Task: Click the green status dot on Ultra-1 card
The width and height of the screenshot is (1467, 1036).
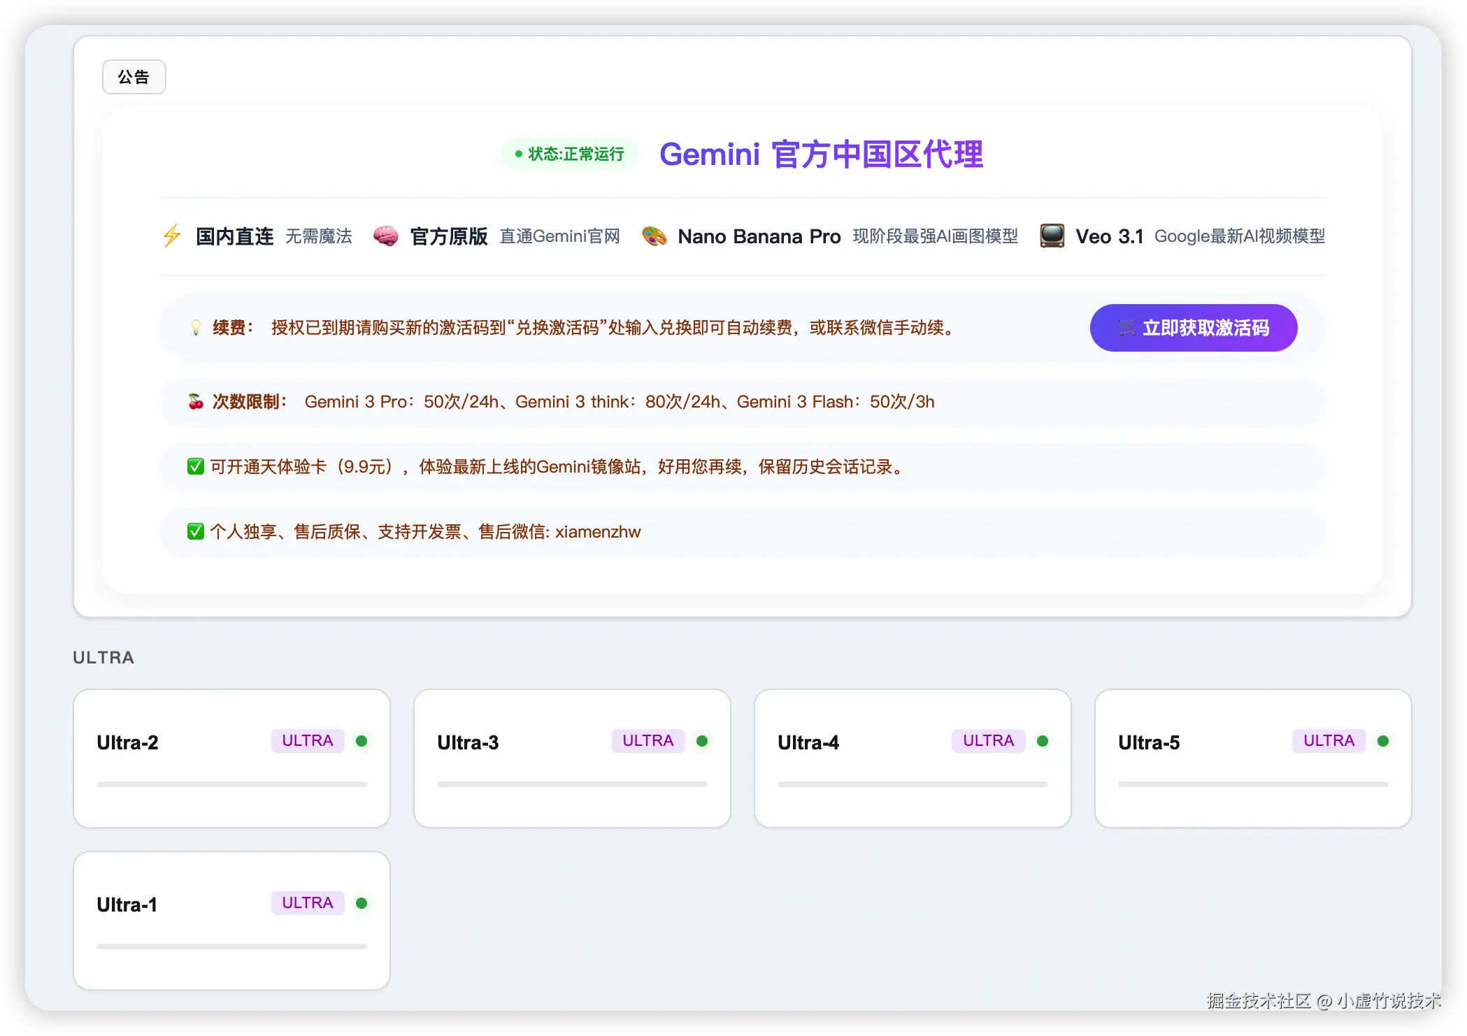Action: pos(362,903)
